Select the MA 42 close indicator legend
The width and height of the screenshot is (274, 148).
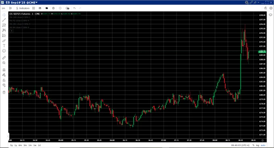tap(19, 21)
